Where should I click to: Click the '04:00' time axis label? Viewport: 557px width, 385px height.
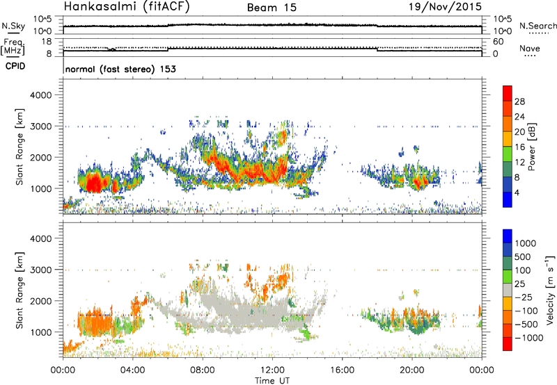(132, 370)
